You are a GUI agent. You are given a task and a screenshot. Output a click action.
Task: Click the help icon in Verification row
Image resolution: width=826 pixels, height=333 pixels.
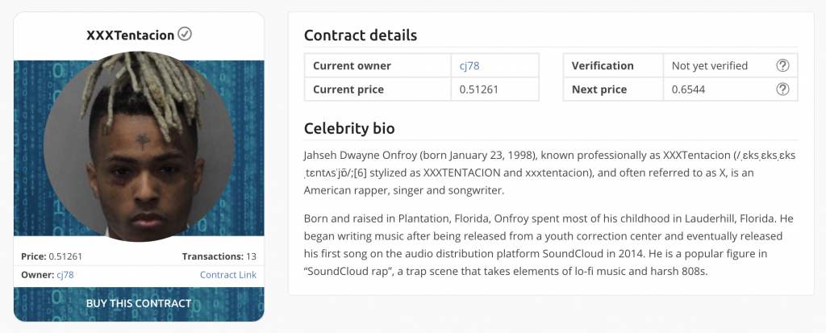pos(782,66)
